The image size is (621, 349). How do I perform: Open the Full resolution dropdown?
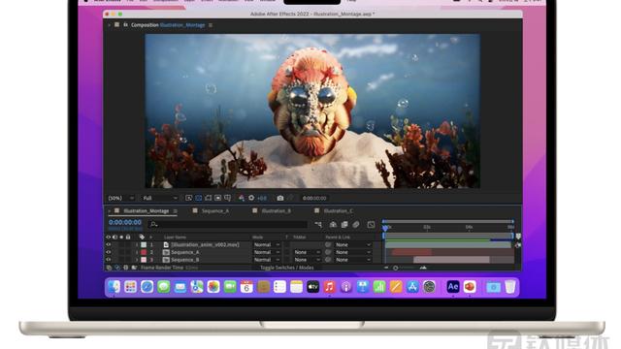pos(159,198)
